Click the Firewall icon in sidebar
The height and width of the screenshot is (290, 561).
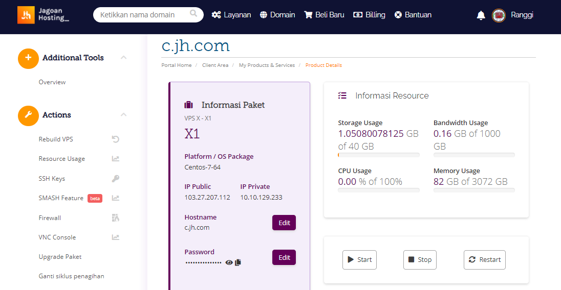tap(115, 217)
